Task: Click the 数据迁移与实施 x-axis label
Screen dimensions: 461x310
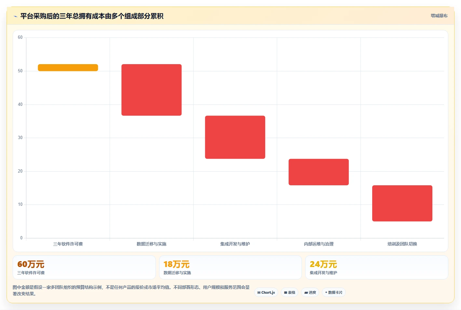Action: pyautogui.click(x=152, y=244)
